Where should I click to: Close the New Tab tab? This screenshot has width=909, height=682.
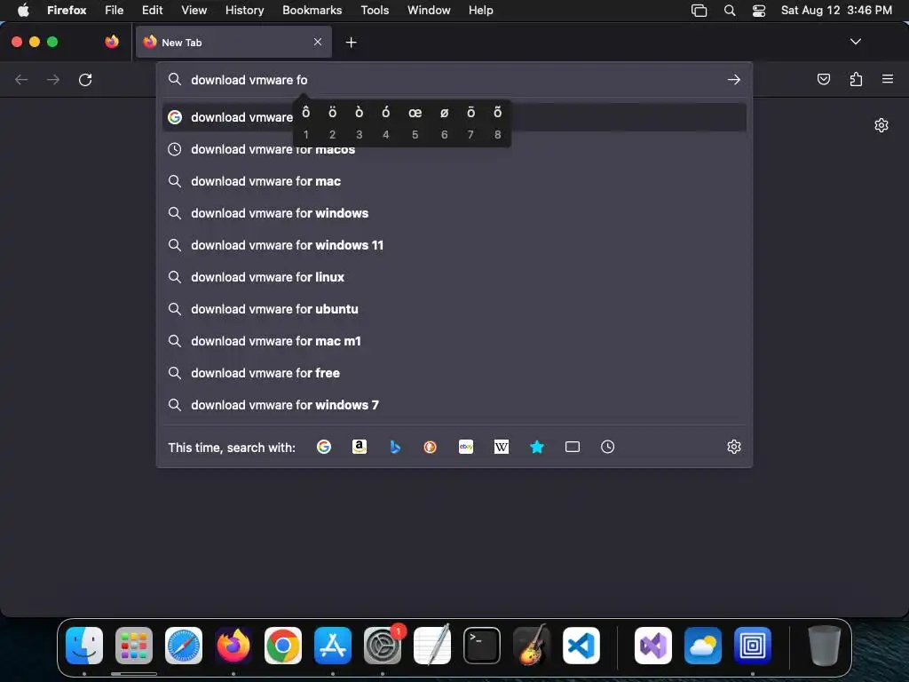click(318, 42)
